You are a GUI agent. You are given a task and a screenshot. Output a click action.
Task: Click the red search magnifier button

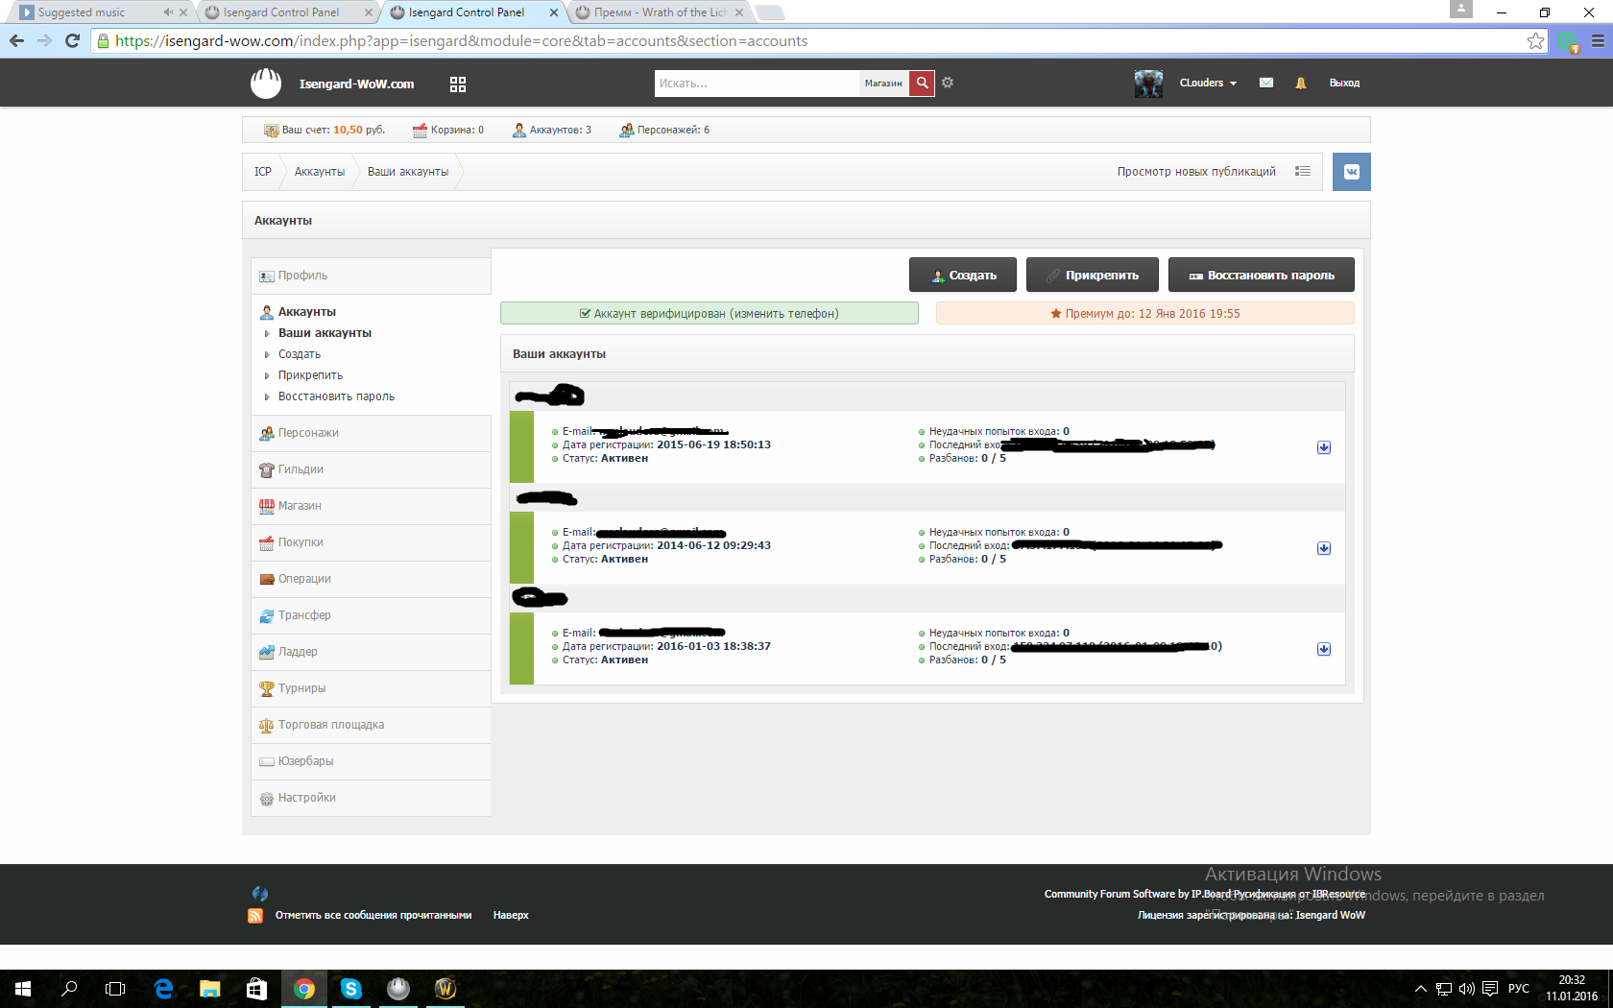(x=922, y=84)
